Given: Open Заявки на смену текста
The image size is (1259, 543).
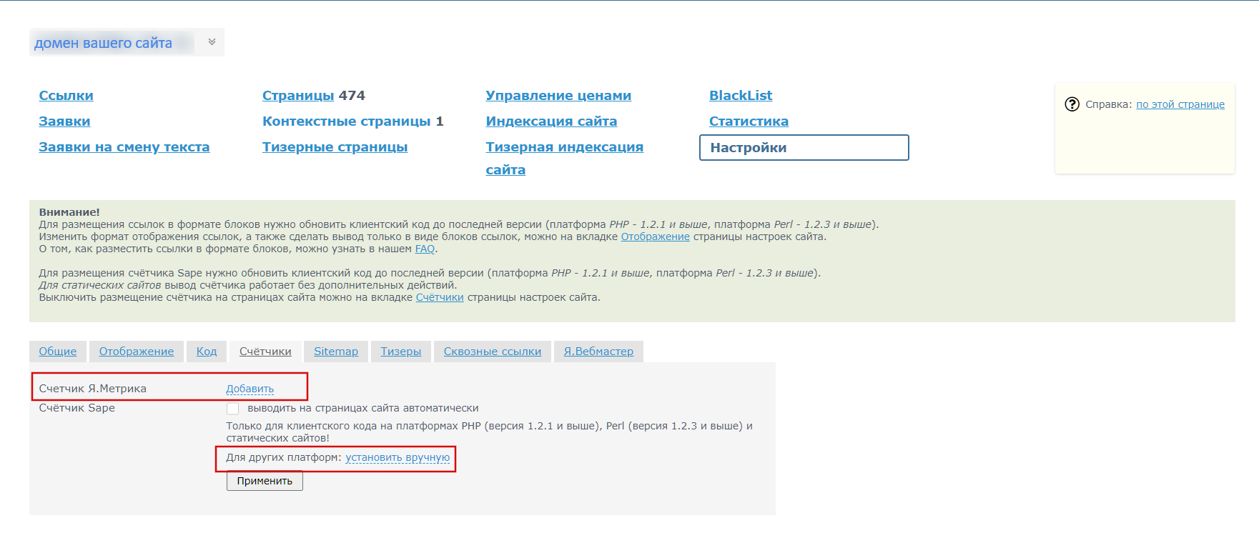Looking at the screenshot, I should (124, 147).
